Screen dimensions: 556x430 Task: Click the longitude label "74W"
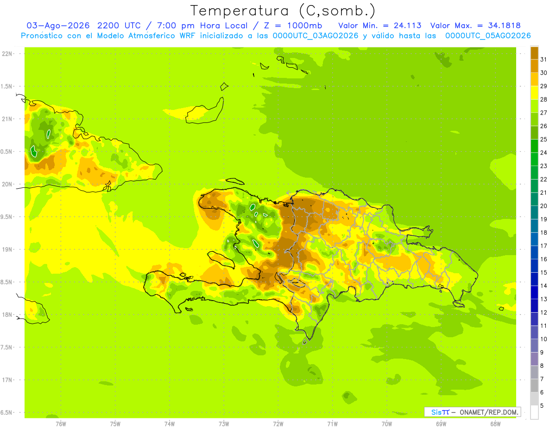[170, 424]
